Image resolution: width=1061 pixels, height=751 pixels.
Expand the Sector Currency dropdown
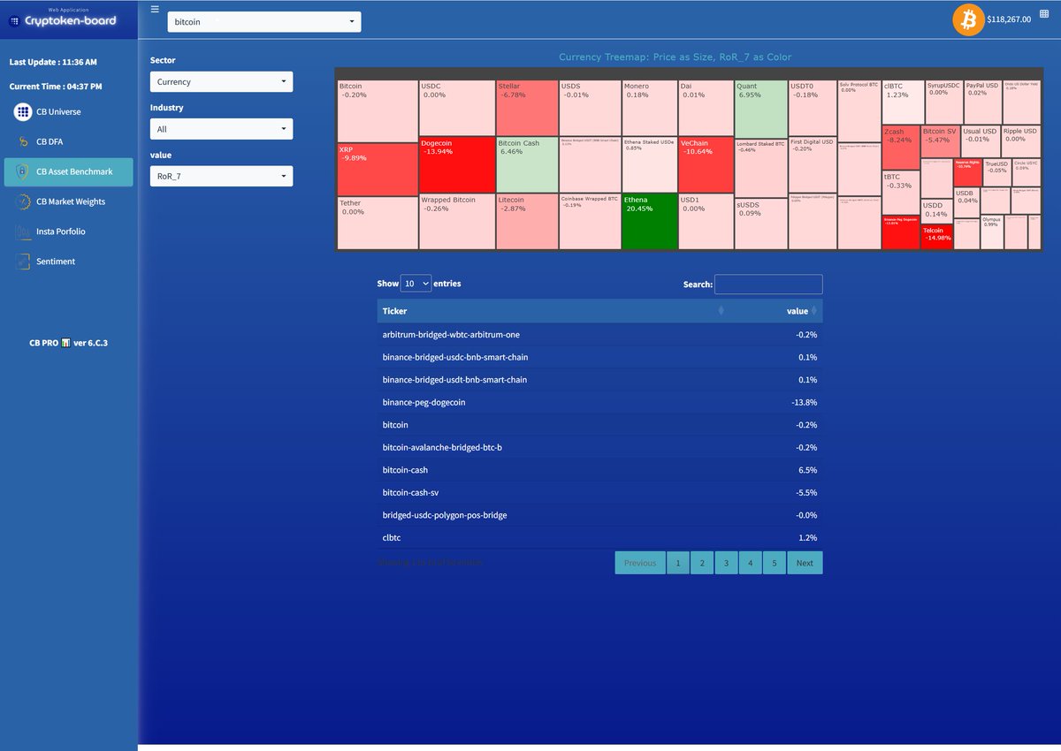click(x=221, y=81)
